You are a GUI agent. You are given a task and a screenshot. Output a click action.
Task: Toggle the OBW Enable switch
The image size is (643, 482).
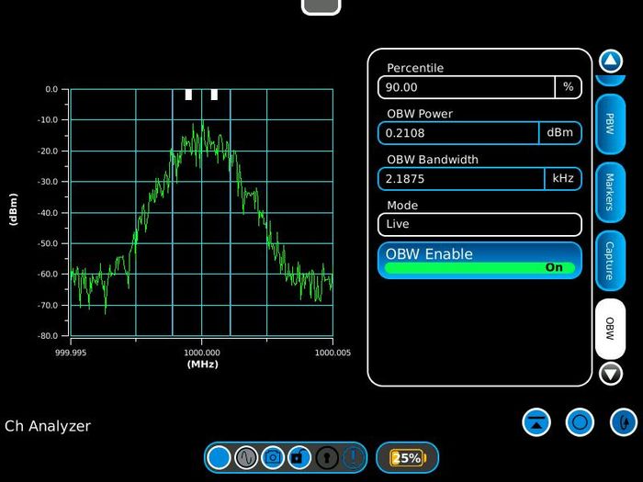tap(479, 261)
